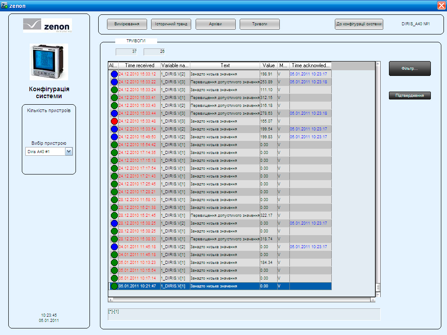The width and height of the screenshot is (447, 335).
Task: Click horizontal scrollbar right arrow below alarm list
Action: (x=372, y=300)
